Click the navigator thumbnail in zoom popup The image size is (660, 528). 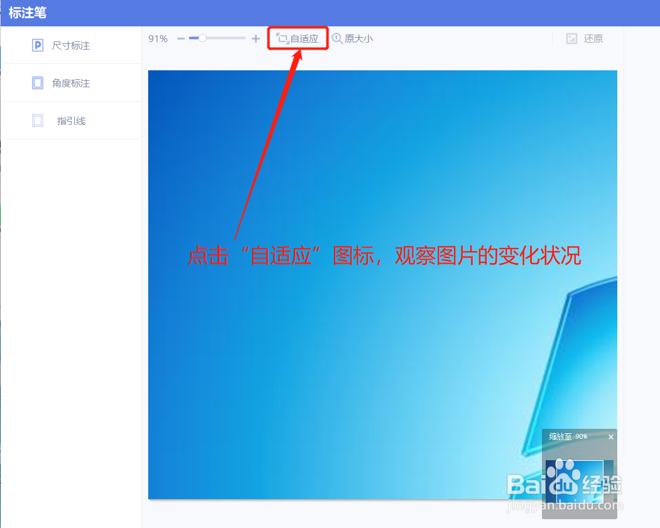[579, 482]
